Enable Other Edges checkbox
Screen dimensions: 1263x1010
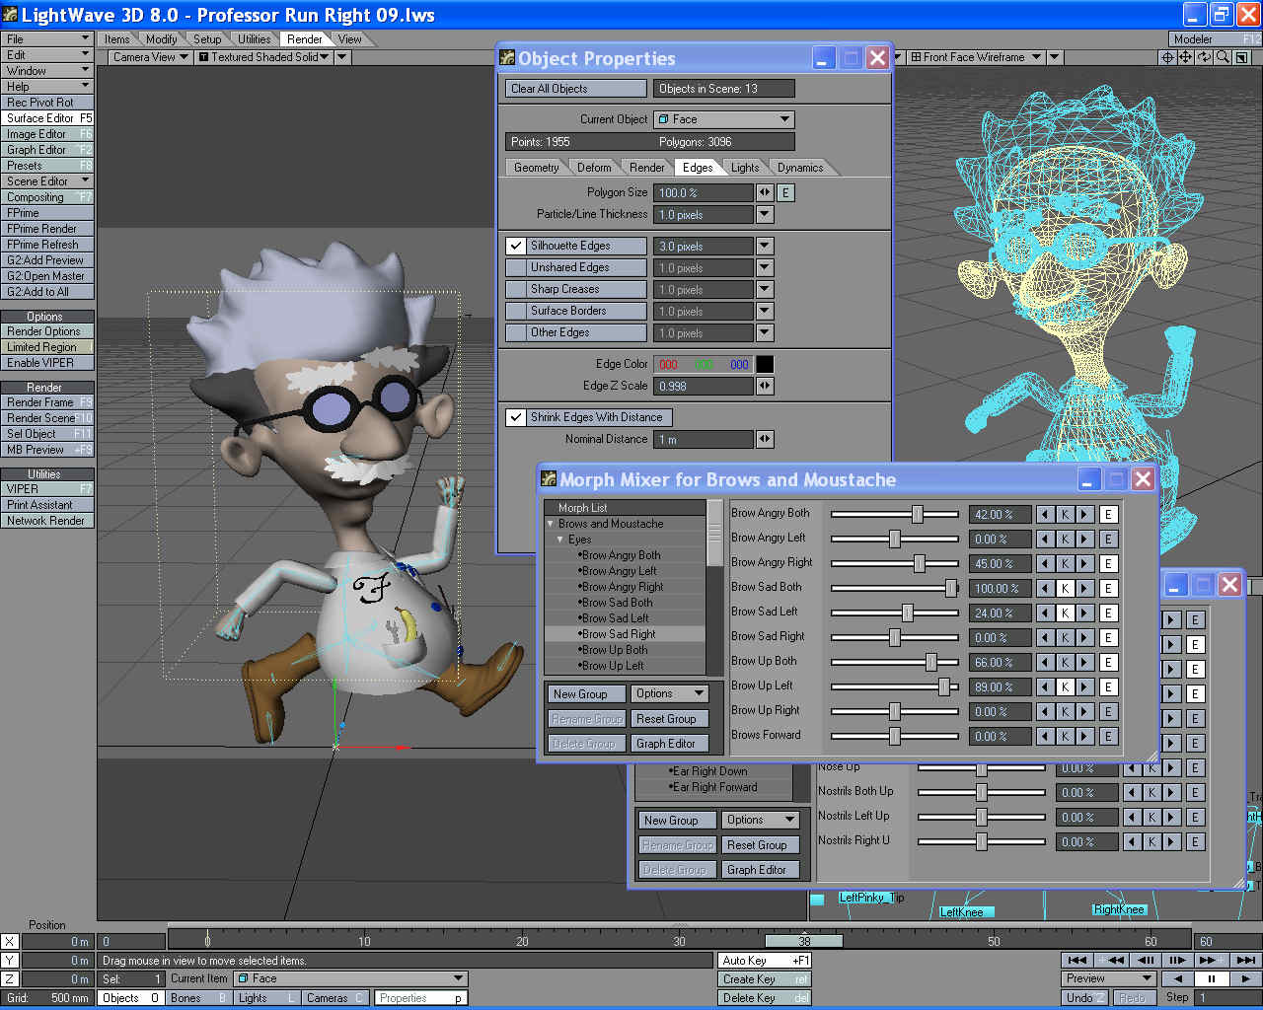click(x=515, y=333)
